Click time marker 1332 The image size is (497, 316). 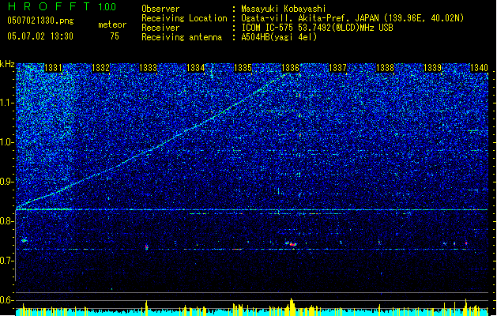coord(100,68)
